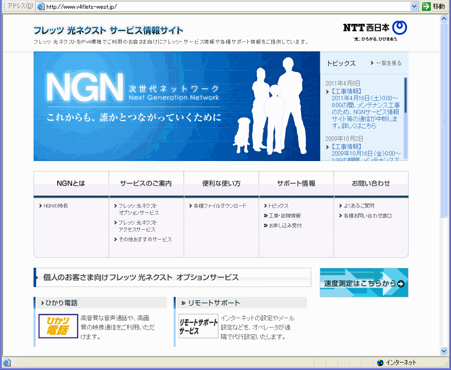This screenshot has height=370, width=451.
Task: Click 一覧を見る in the topics panel
Action: click(389, 63)
